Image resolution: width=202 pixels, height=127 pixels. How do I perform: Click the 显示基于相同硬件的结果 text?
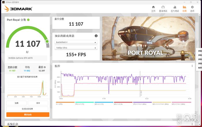click(27, 77)
